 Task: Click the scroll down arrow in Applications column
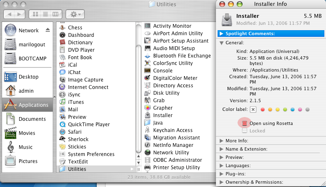point(138,163)
